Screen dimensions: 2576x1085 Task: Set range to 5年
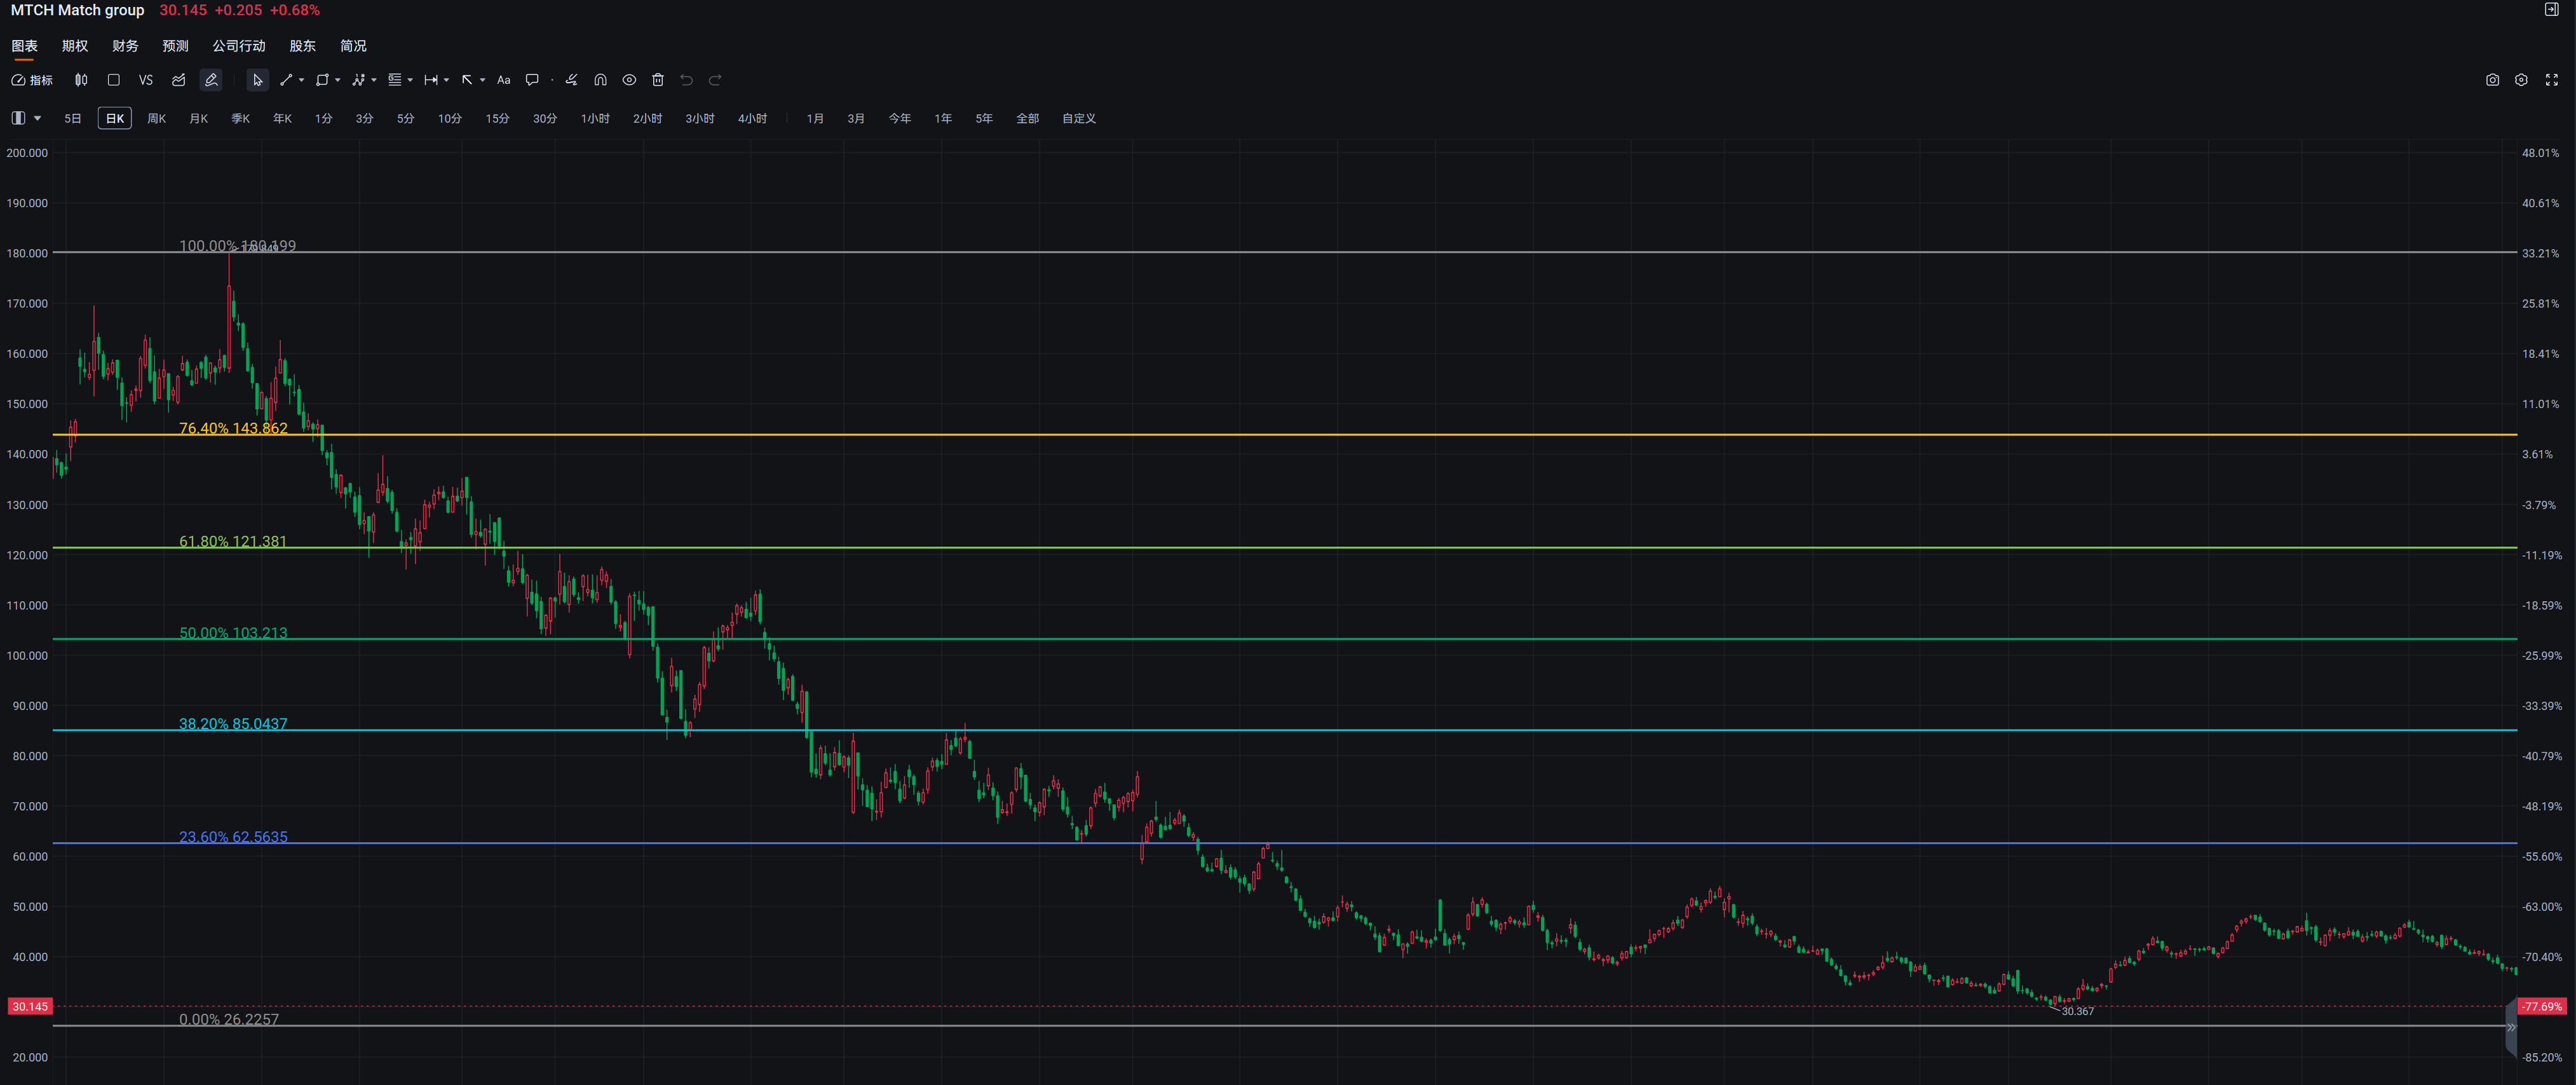pyautogui.click(x=984, y=118)
